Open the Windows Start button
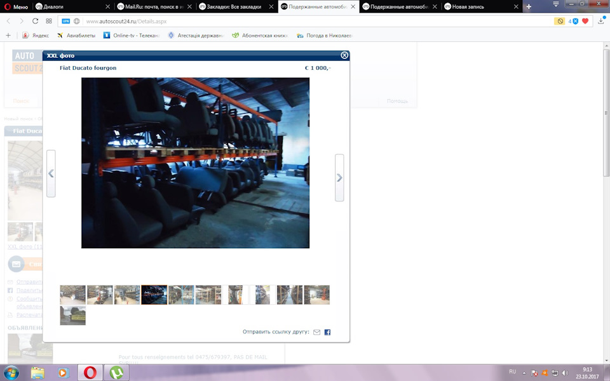The image size is (610, 381). coord(11,373)
